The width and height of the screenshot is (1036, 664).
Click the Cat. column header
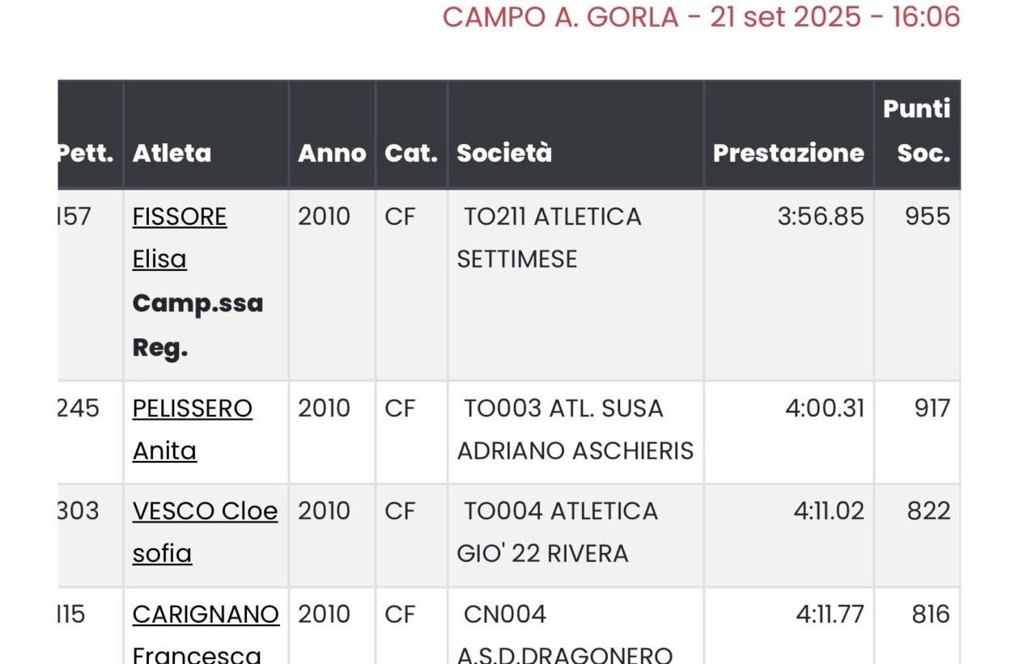click(x=410, y=153)
